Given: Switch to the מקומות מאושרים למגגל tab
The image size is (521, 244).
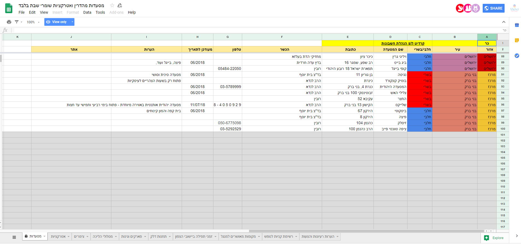Looking at the screenshot, I should pyautogui.click(x=238, y=236).
